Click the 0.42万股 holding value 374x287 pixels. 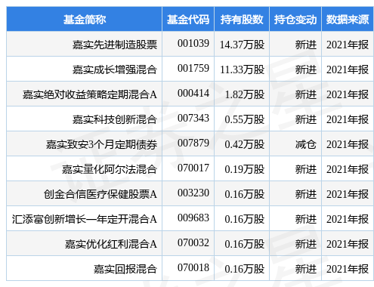(245, 144)
